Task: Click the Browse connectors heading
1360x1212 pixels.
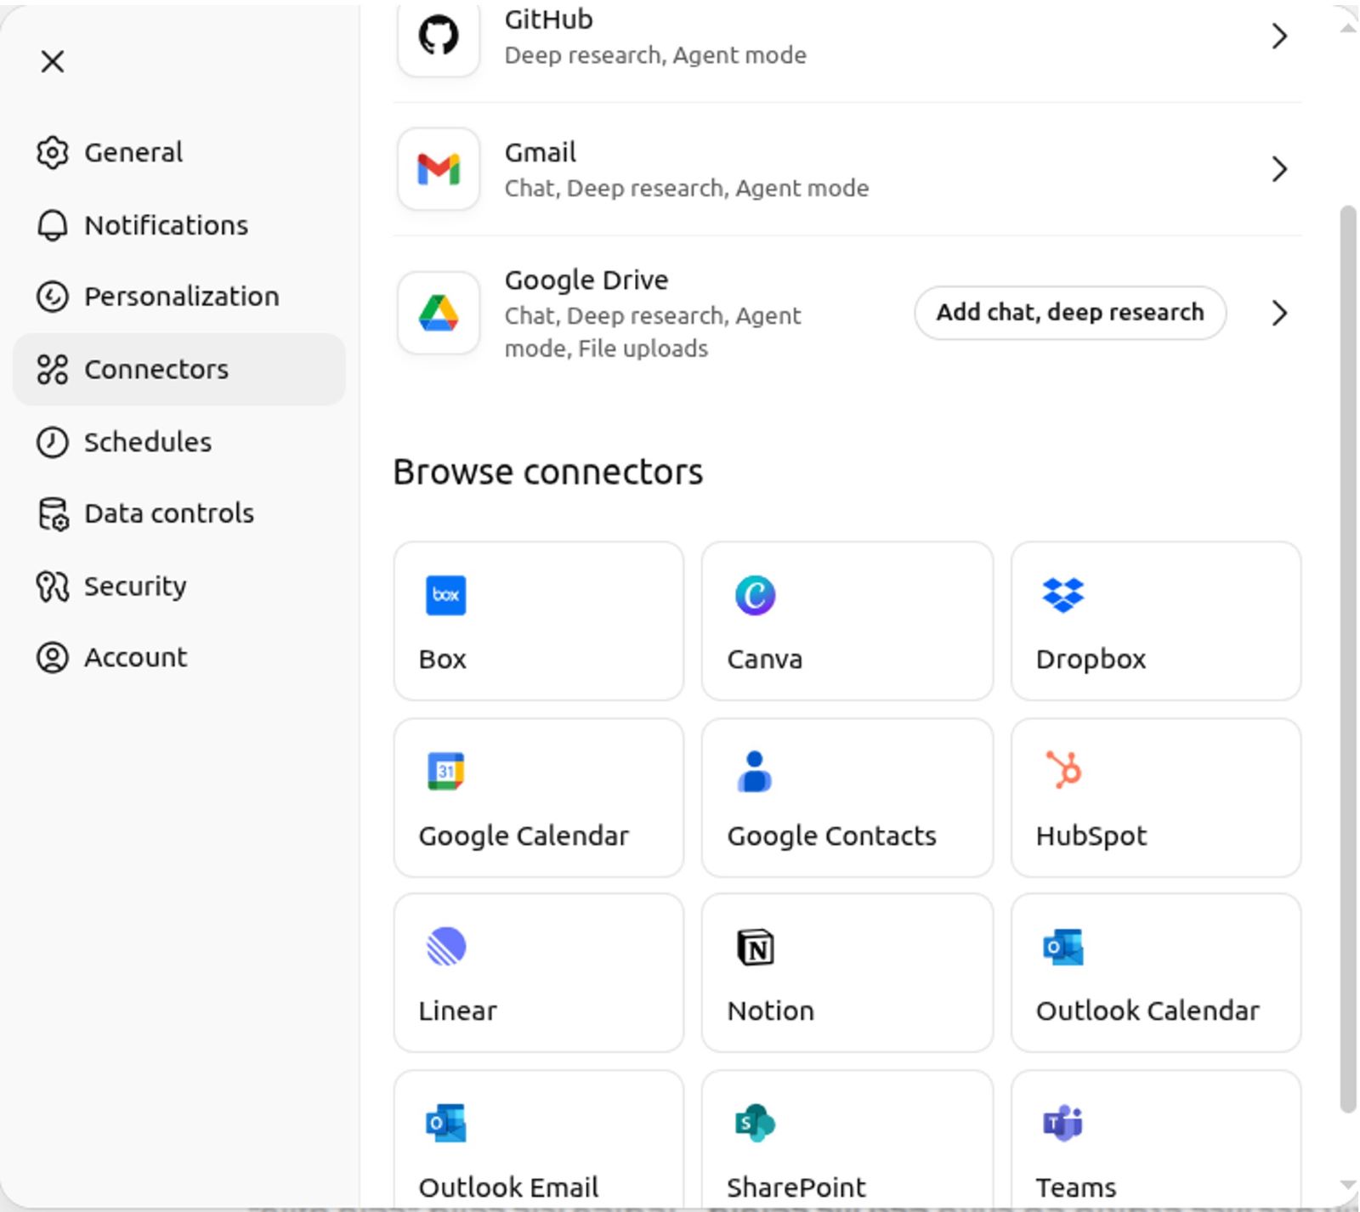Action: pos(548,473)
